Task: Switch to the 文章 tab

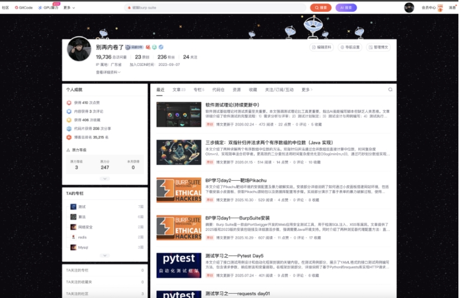Action: [179, 90]
